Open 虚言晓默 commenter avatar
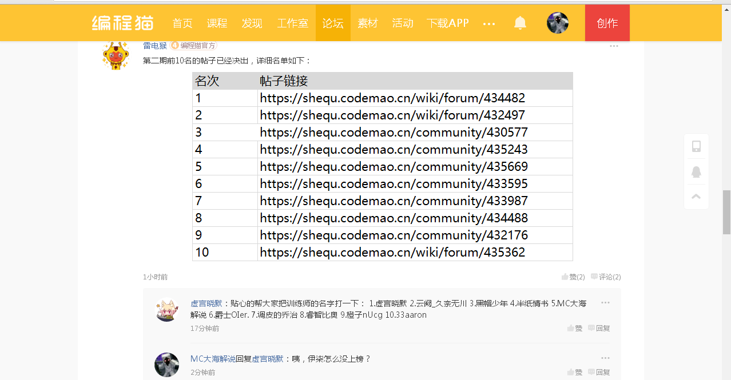This screenshot has height=380, width=731. point(166,310)
